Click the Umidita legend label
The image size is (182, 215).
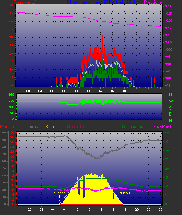click(x=33, y=127)
